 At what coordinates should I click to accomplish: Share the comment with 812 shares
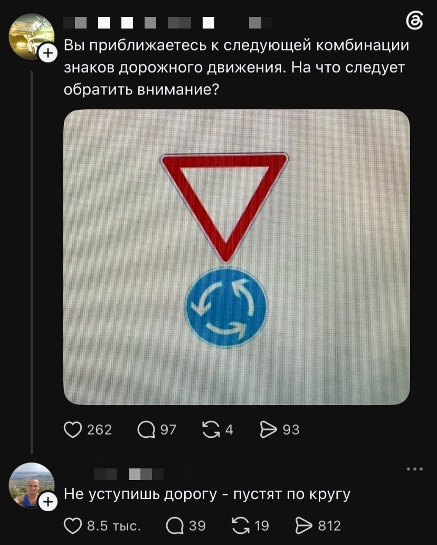point(304,525)
